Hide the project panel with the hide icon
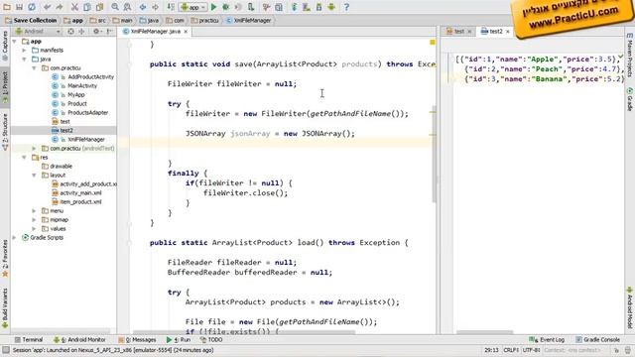The width and height of the screenshot is (635, 357). click(110, 31)
